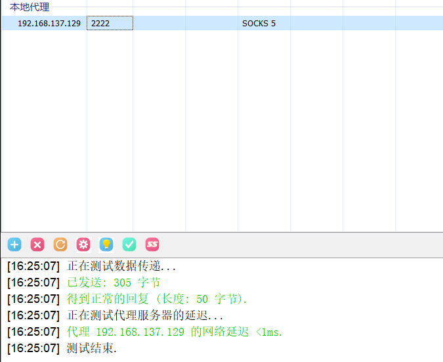Click the log line 得到正常的回复
This screenshot has width=443, height=362.
(x=157, y=300)
